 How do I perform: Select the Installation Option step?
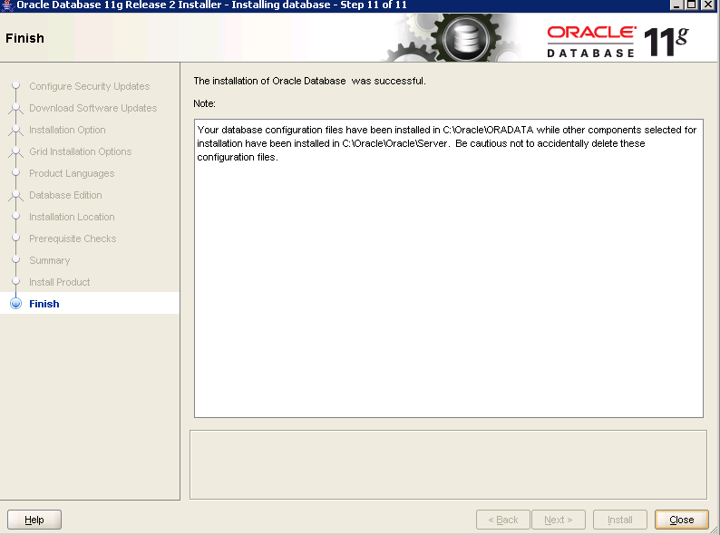point(67,130)
